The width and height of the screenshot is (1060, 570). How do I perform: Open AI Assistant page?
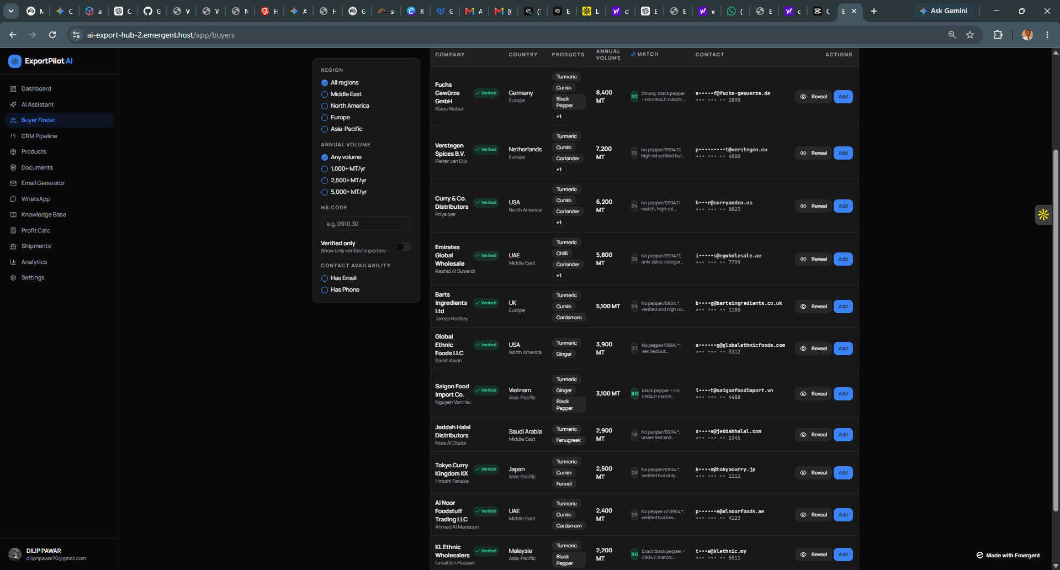[38, 104]
